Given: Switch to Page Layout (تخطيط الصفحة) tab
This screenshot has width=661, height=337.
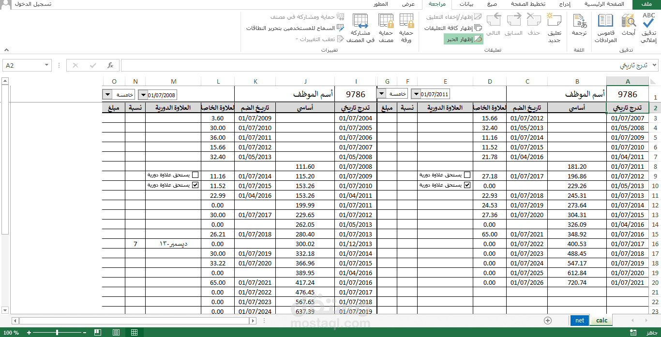Looking at the screenshot, I should coord(528,4).
